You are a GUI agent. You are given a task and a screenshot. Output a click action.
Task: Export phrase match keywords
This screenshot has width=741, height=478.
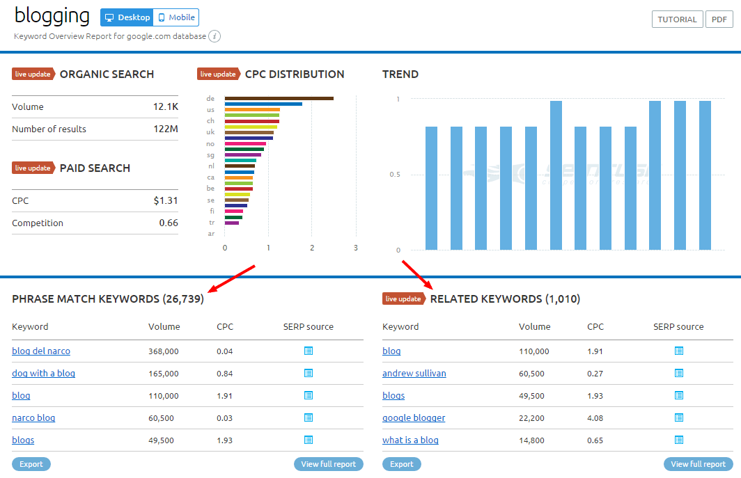tap(31, 464)
